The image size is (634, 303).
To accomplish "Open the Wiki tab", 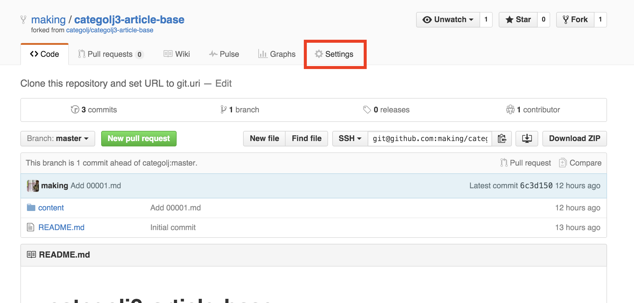I will click(x=177, y=54).
